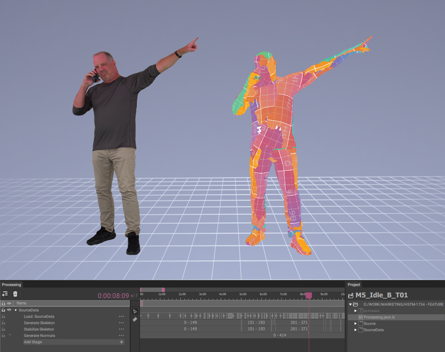Image resolution: width=445 pixels, height=352 pixels.
Task: Click the Source folder icon
Action: [x=360, y=323]
